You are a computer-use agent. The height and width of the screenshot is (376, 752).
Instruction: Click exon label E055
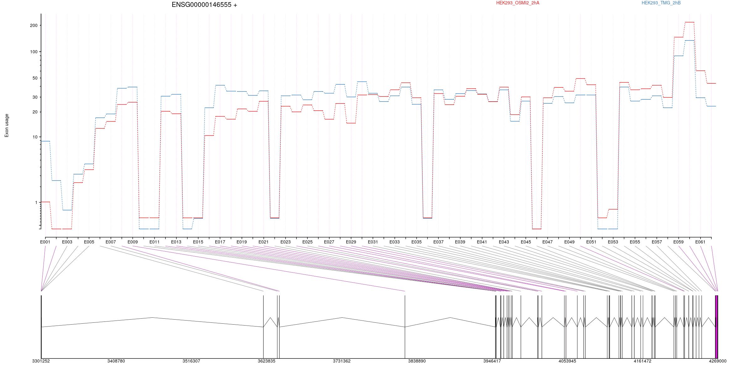pyautogui.click(x=635, y=242)
